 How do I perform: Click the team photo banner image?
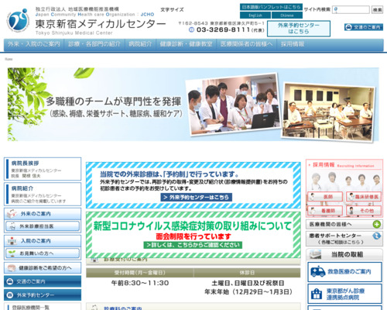pos(234,104)
